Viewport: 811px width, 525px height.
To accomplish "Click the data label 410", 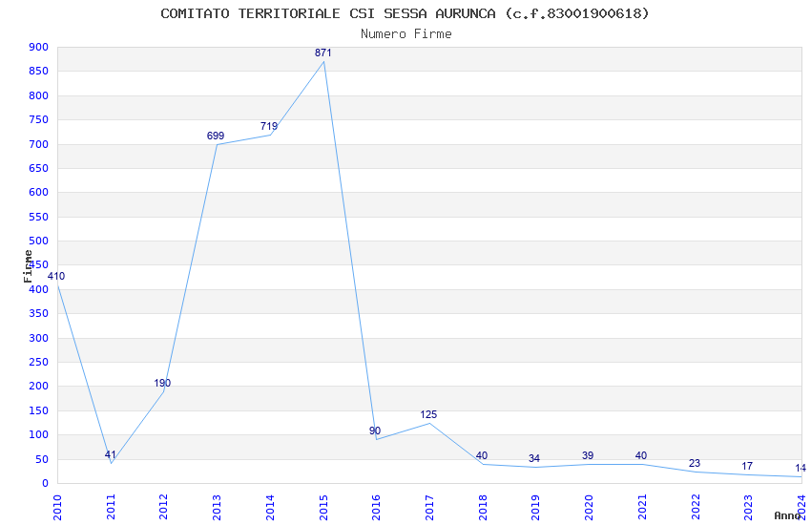I will coord(56,276).
